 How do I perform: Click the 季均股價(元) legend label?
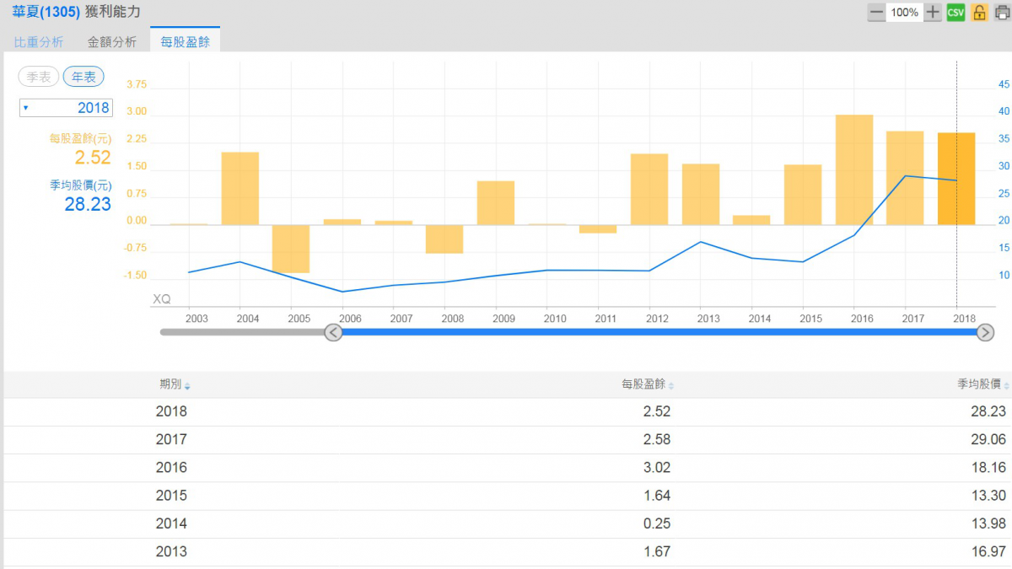coord(80,185)
